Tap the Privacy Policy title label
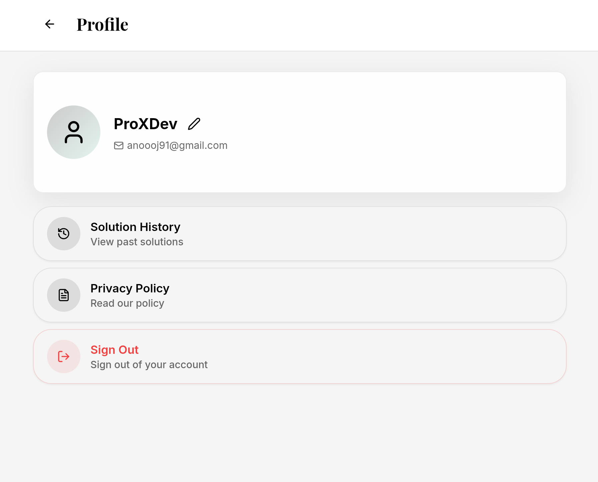Image resolution: width=598 pixels, height=482 pixels. (130, 288)
